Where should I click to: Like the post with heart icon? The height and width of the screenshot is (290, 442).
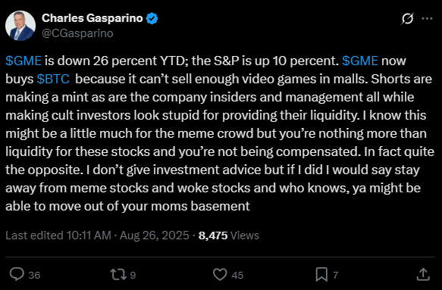[x=220, y=275]
